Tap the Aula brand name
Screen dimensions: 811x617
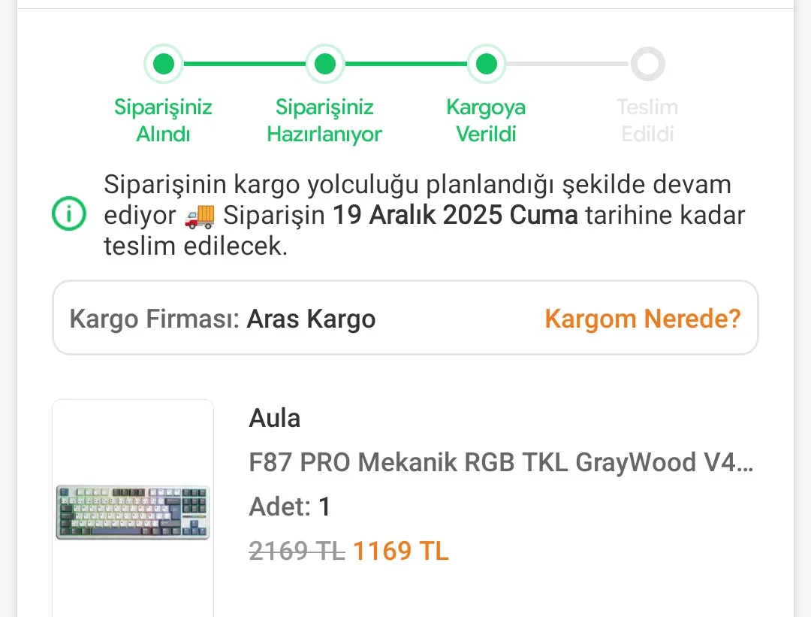point(274,418)
